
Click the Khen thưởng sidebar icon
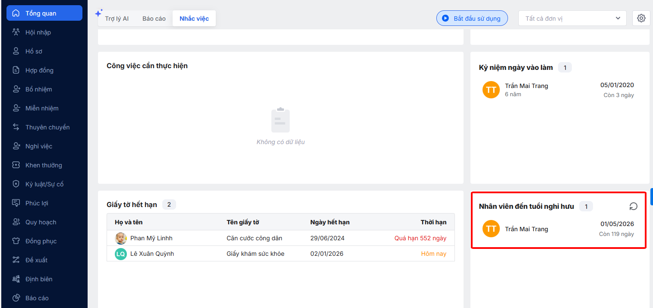click(16, 165)
